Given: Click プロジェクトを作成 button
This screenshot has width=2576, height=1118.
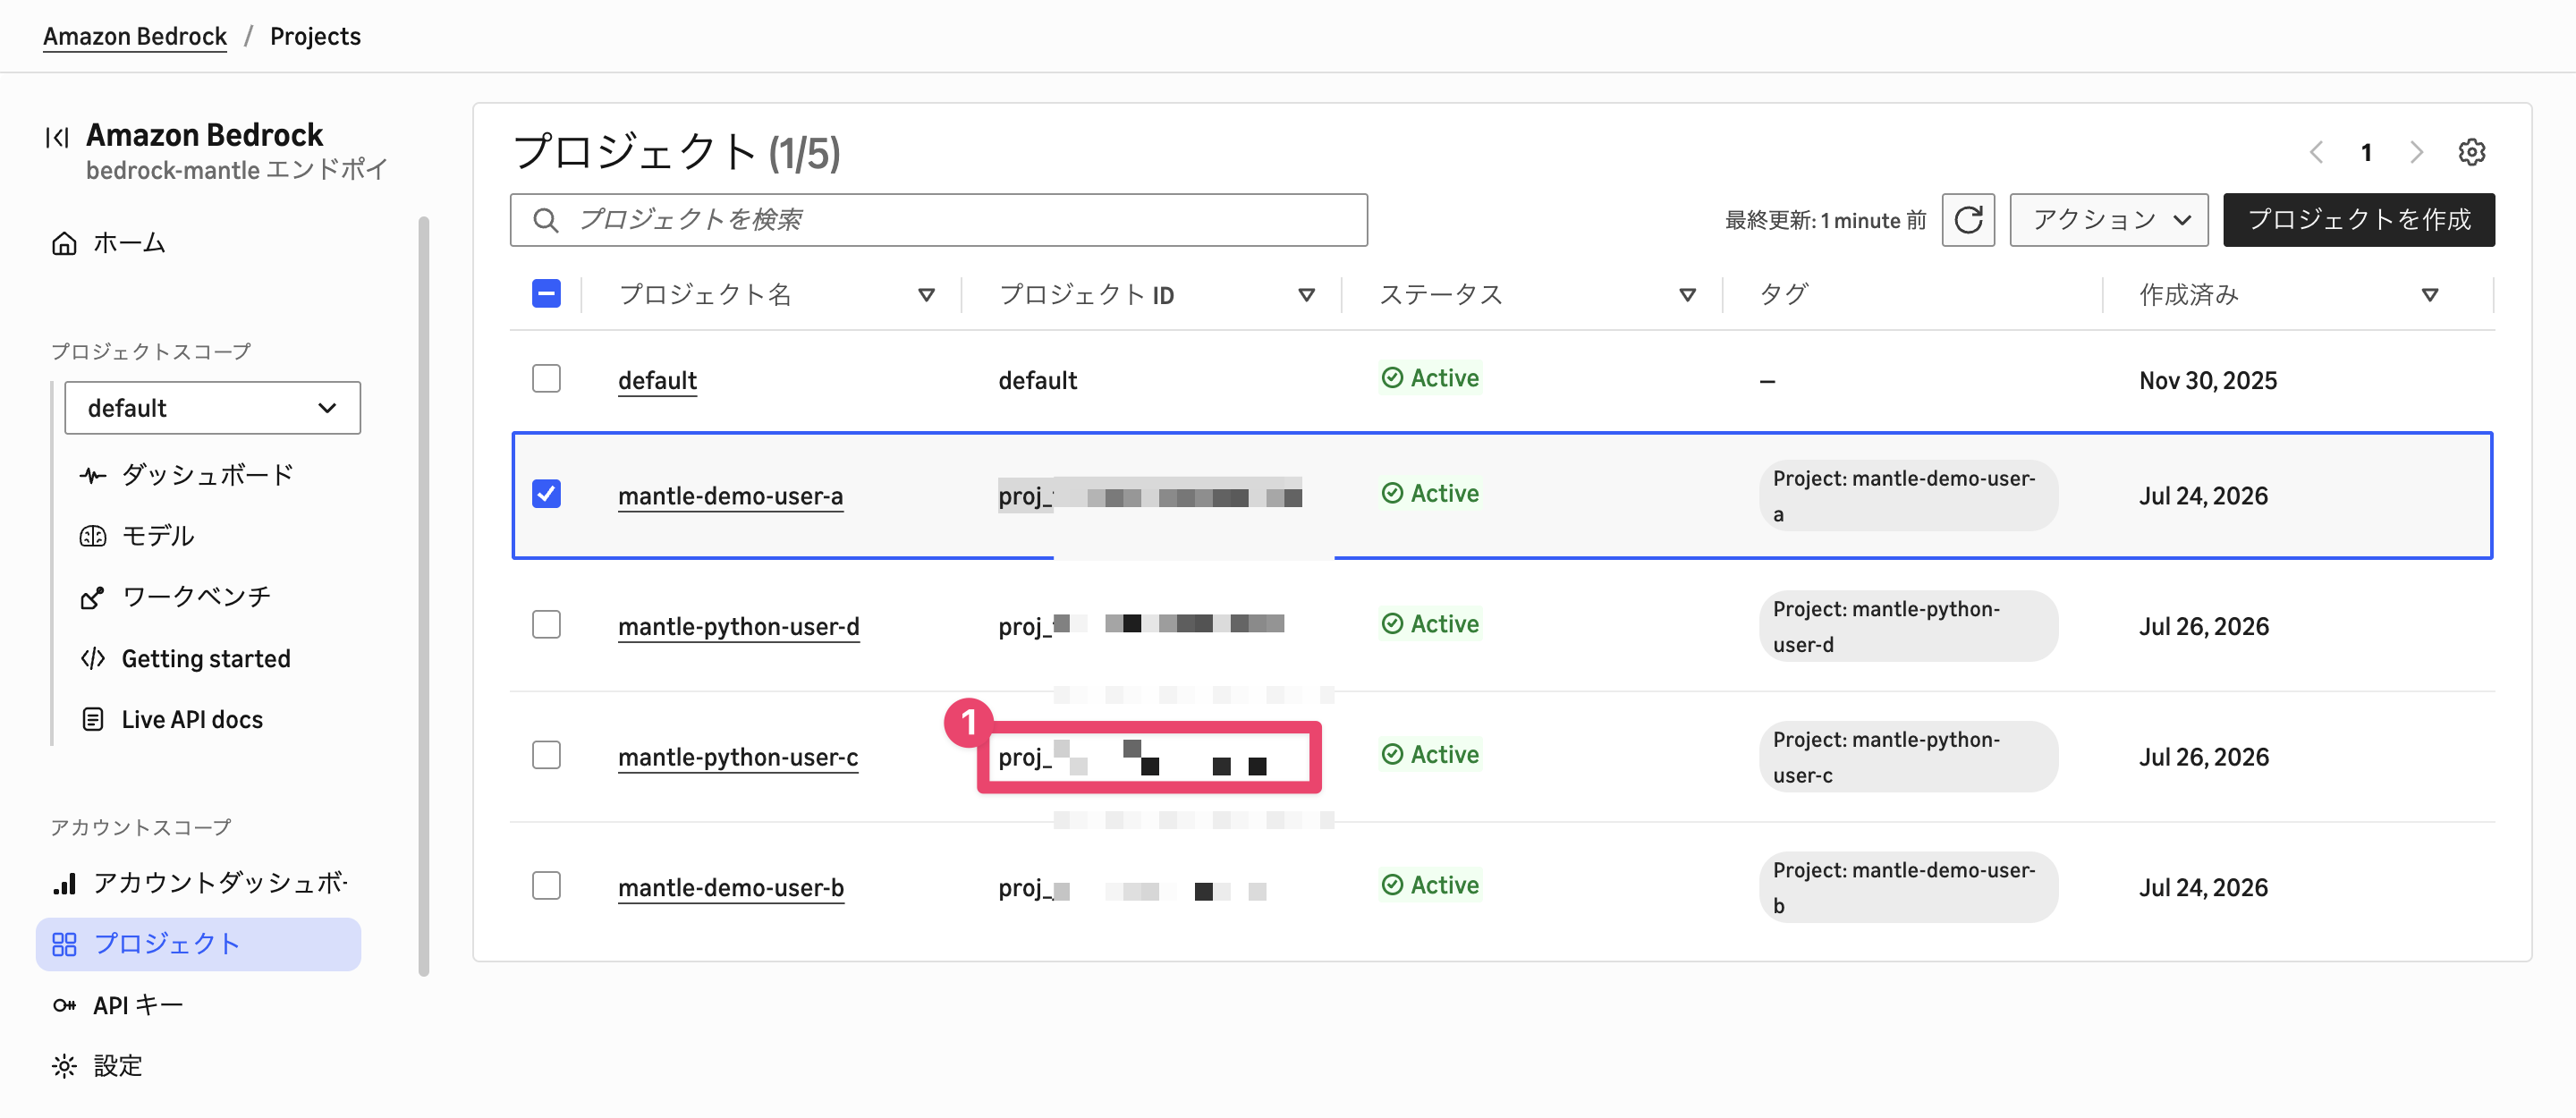Looking at the screenshot, I should (x=2358, y=220).
